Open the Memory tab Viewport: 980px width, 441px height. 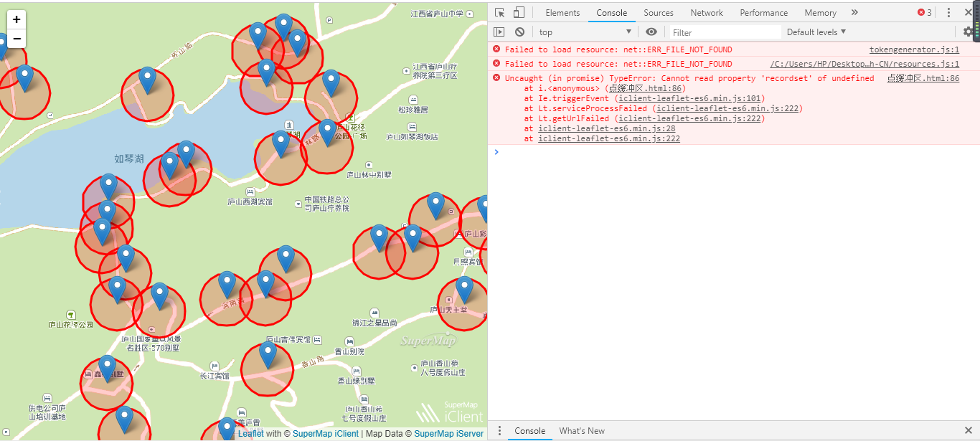821,13
